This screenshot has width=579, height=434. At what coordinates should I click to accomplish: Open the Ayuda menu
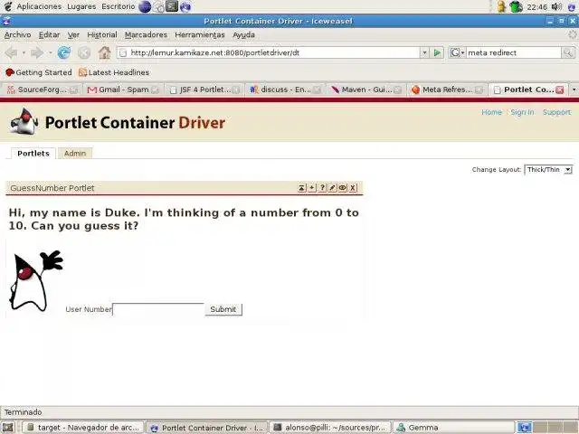click(243, 34)
